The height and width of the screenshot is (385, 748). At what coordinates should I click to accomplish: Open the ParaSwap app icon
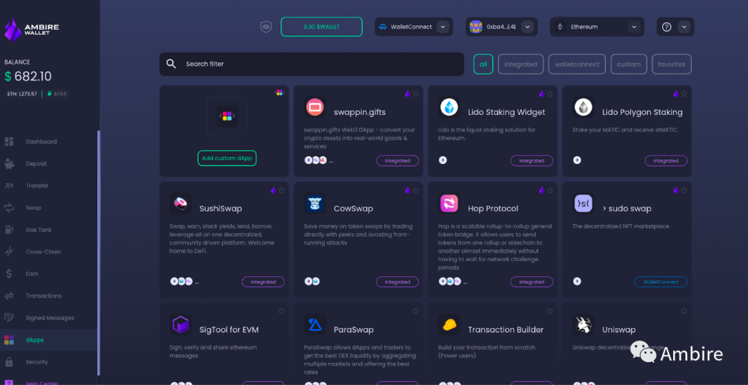pos(315,325)
